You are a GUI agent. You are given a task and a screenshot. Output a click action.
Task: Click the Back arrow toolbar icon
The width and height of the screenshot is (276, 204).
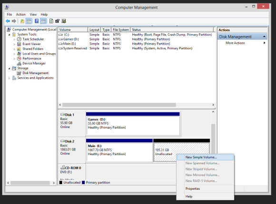pos(8,21)
